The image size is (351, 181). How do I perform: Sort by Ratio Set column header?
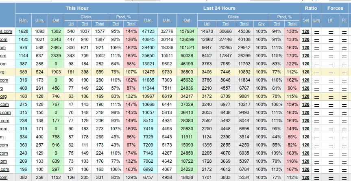(305, 20)
